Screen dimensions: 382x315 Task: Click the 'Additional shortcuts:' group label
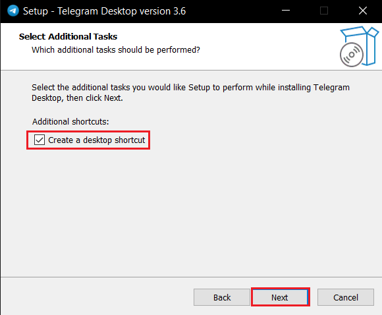70,121
